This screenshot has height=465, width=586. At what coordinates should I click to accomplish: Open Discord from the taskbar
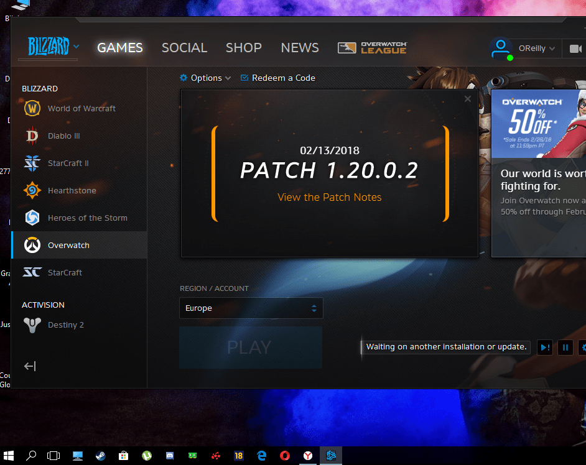(x=170, y=456)
